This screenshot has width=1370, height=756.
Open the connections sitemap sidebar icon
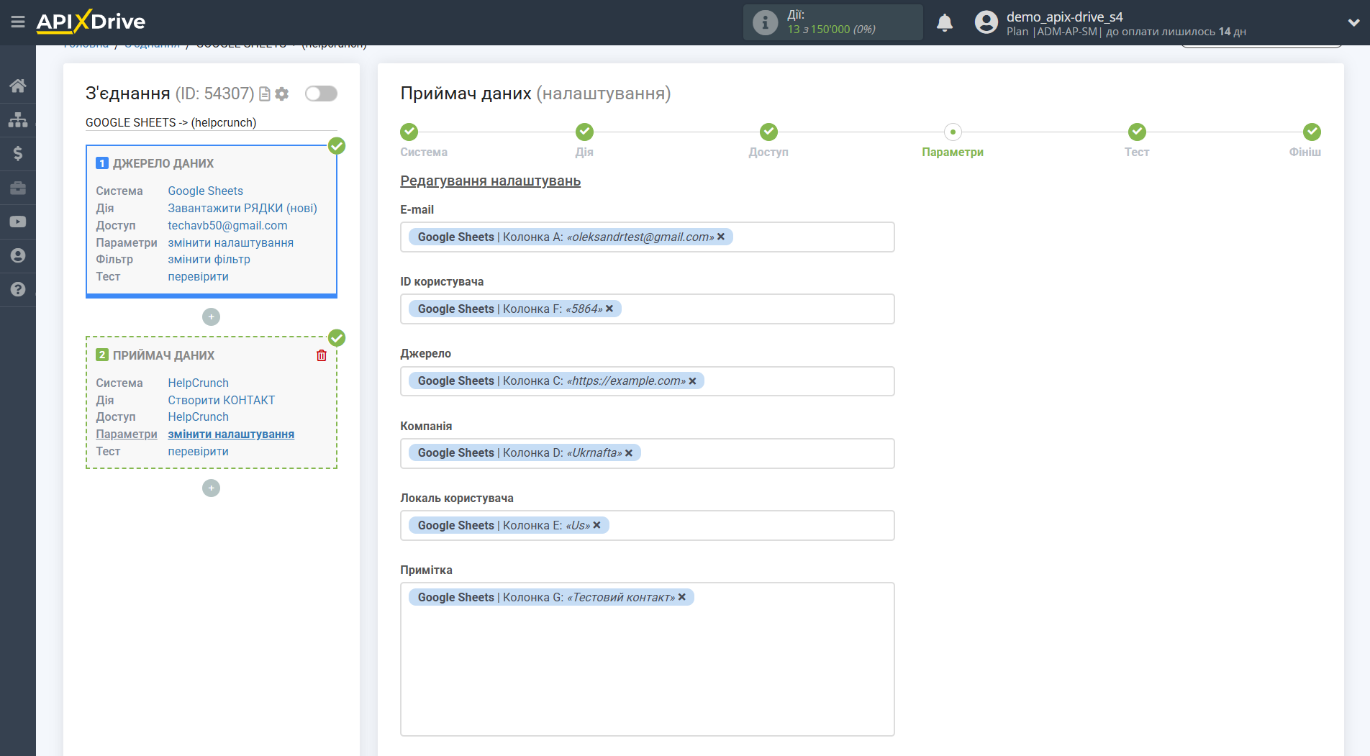pos(18,119)
